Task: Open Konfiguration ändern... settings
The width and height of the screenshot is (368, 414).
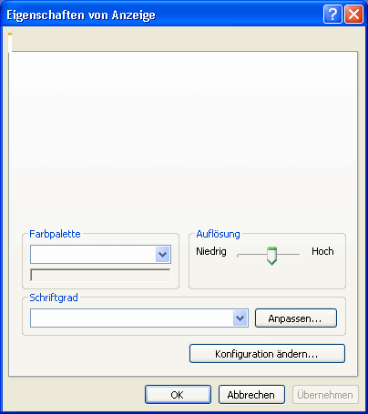Action: (x=267, y=354)
